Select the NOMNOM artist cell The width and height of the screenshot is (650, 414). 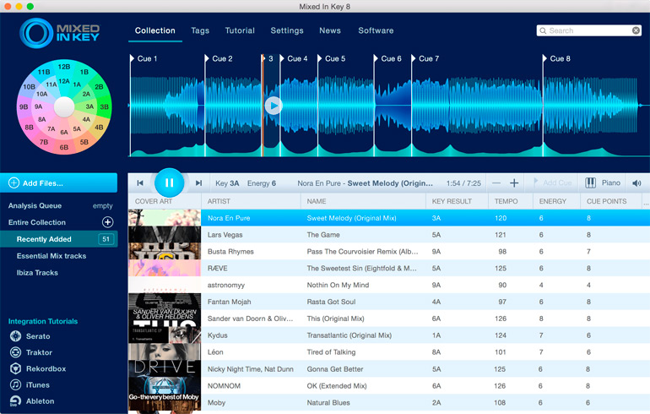(x=224, y=386)
